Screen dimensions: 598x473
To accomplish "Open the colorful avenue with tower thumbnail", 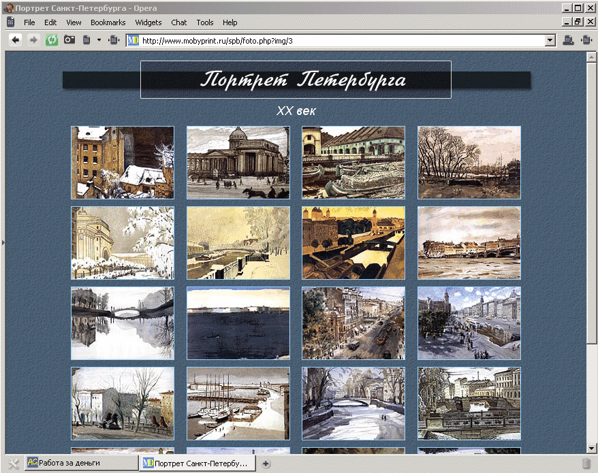I will click(x=469, y=323).
